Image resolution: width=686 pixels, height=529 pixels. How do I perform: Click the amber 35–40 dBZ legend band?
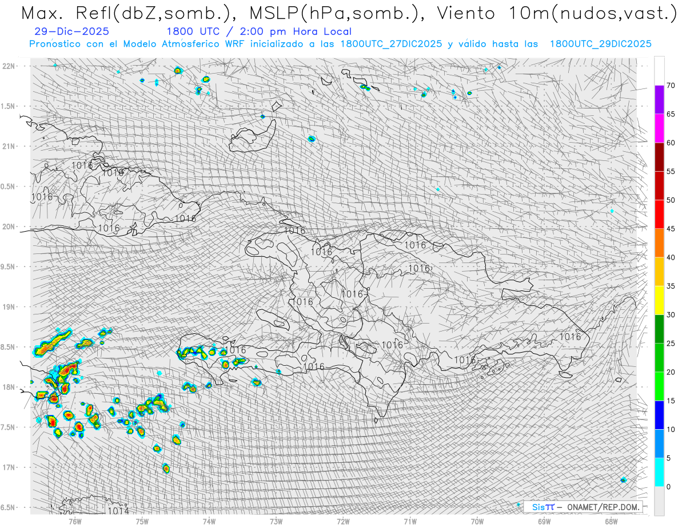point(659,272)
